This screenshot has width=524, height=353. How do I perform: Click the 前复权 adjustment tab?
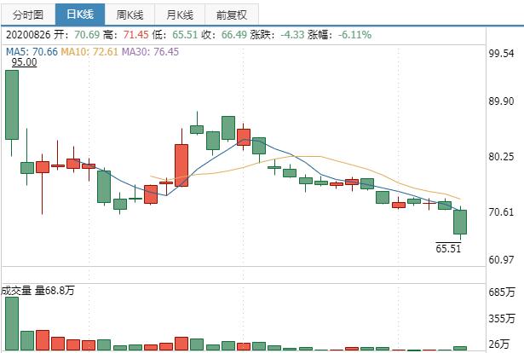coord(231,14)
